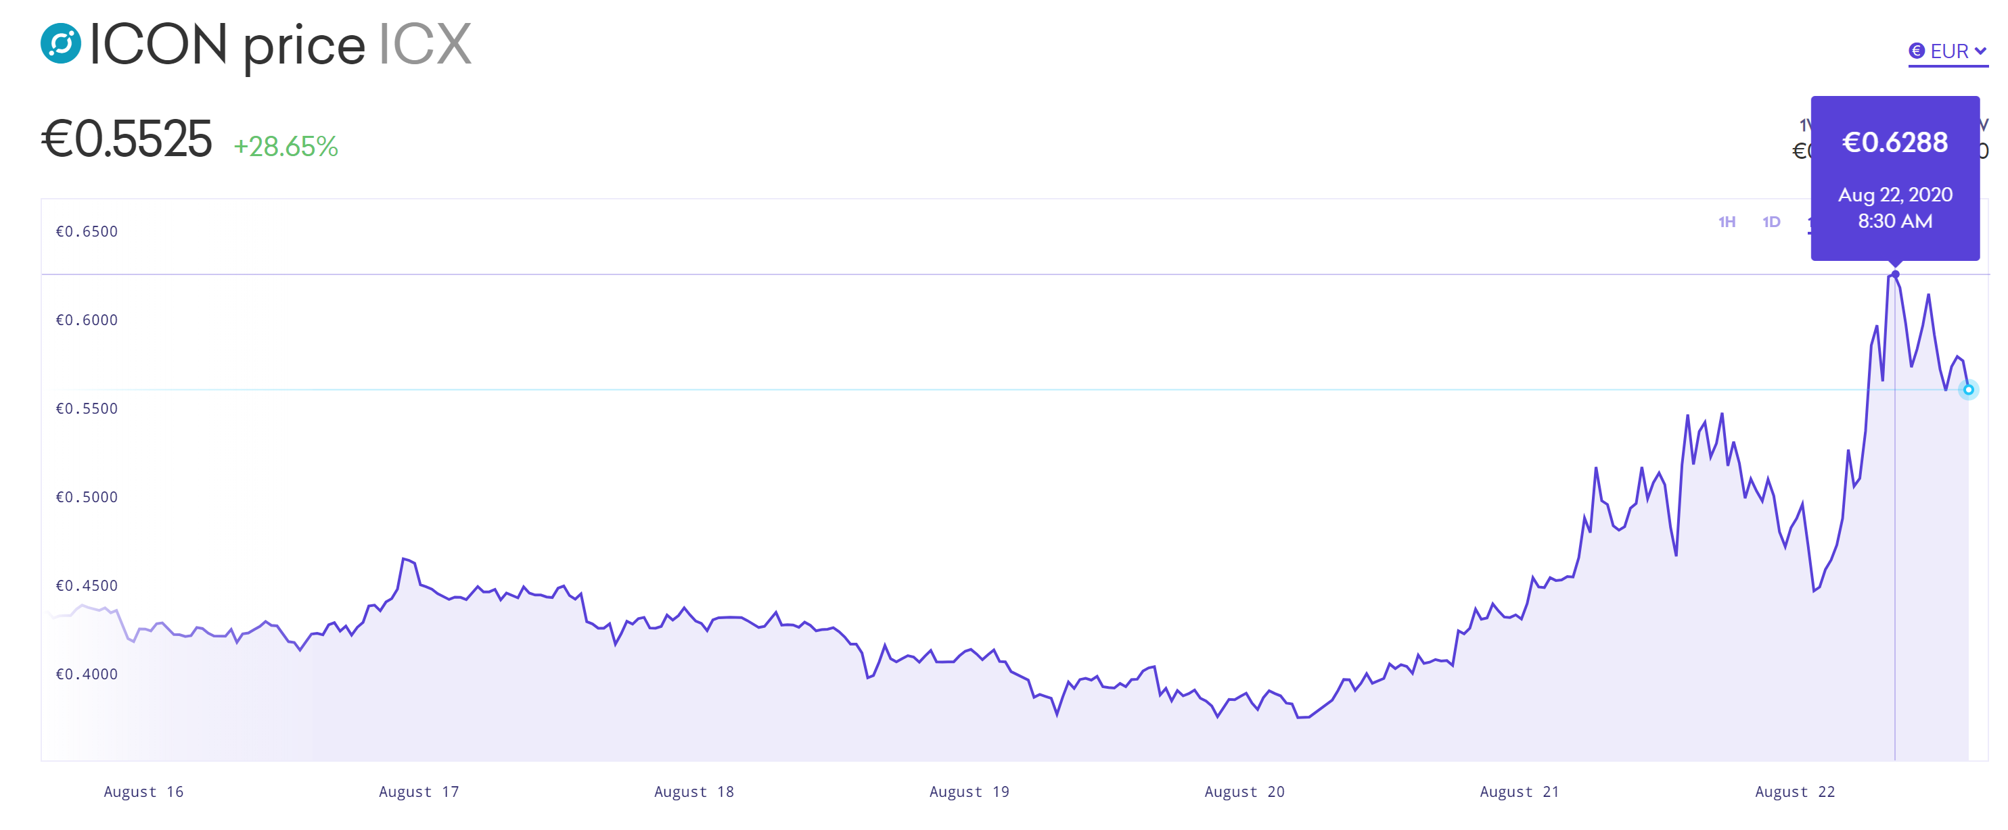Image resolution: width=2008 pixels, height=830 pixels.
Task: Select the August 16 axis label
Action: pyautogui.click(x=143, y=791)
